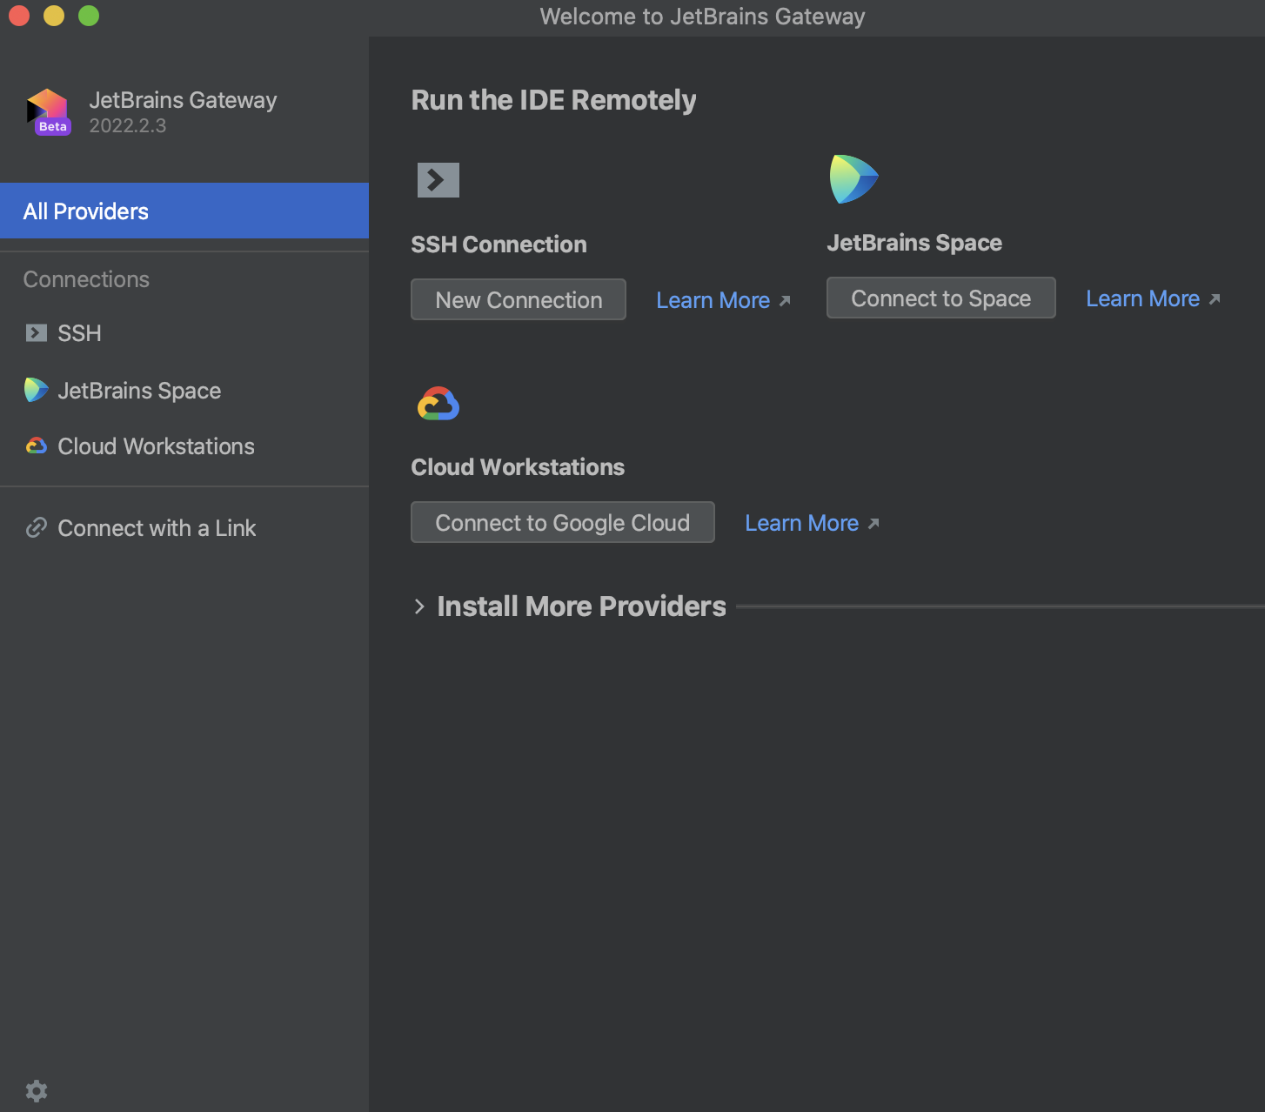Screen dimensions: 1265x1112
Task: Click external arrow icon beside Space Learn More
Action: click(x=1215, y=299)
